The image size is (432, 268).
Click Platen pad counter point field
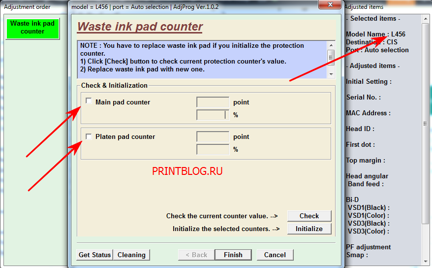coord(213,136)
